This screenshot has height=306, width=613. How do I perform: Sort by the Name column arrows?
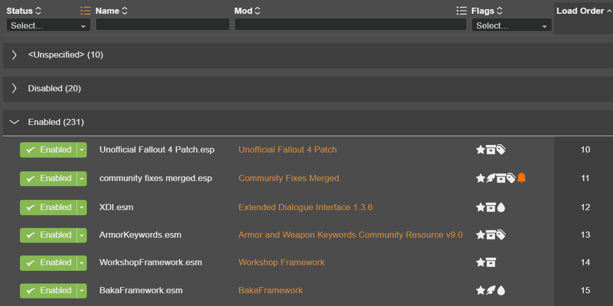coord(125,11)
